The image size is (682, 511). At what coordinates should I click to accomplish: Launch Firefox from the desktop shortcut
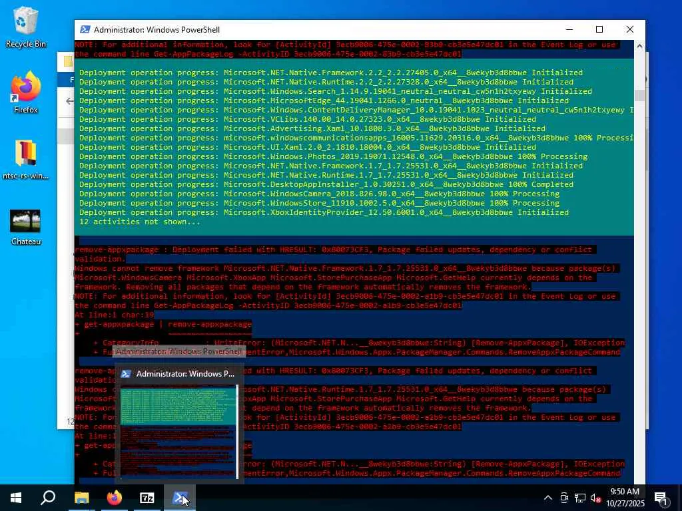[x=26, y=92]
